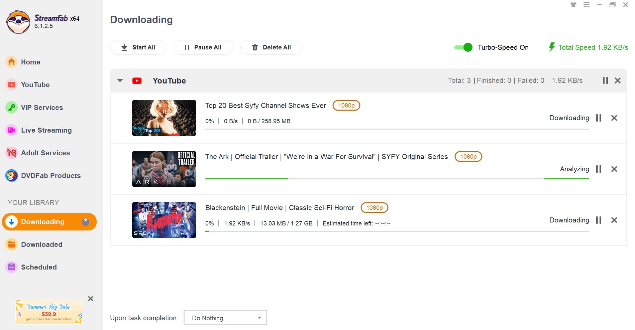Open Adult Services section
The width and height of the screenshot is (635, 330).
tap(45, 153)
